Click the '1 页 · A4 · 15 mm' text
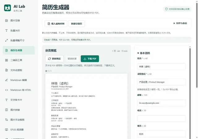This screenshot has width=198, height=139. pyautogui.click(x=120, y=51)
